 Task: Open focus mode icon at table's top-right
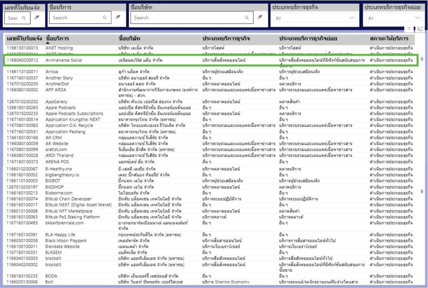point(420,29)
